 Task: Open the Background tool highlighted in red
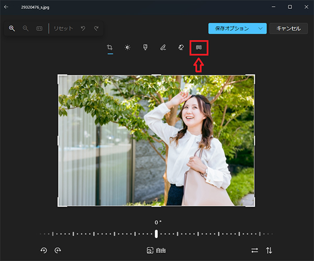(x=199, y=48)
